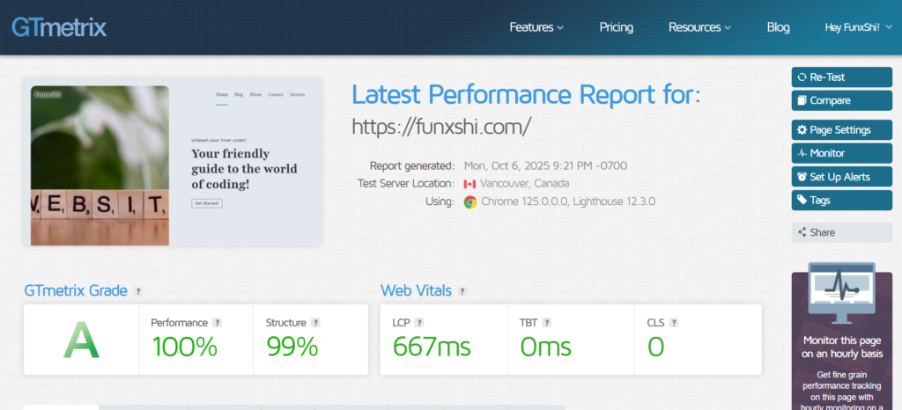Screen dimensions: 902x410
Task: Expand the Resources dropdown menu
Action: click(x=699, y=27)
